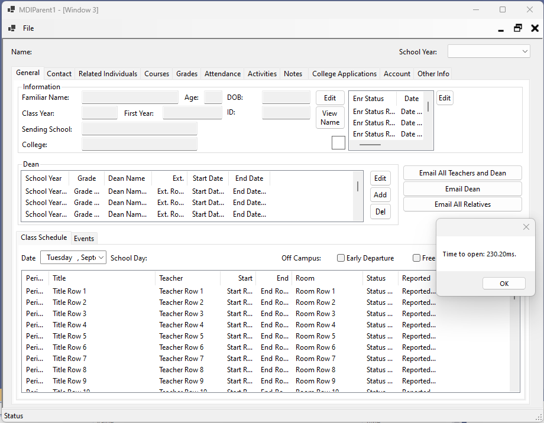This screenshot has width=544, height=423.
Task: Click the blank checkbox under View Name
Action: [338, 142]
